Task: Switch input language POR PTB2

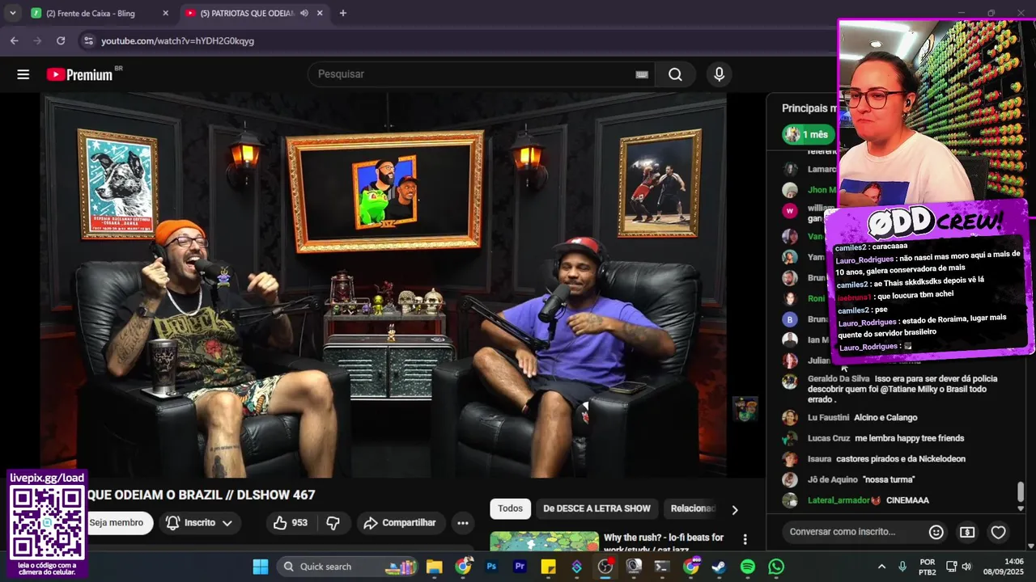Action: click(928, 567)
